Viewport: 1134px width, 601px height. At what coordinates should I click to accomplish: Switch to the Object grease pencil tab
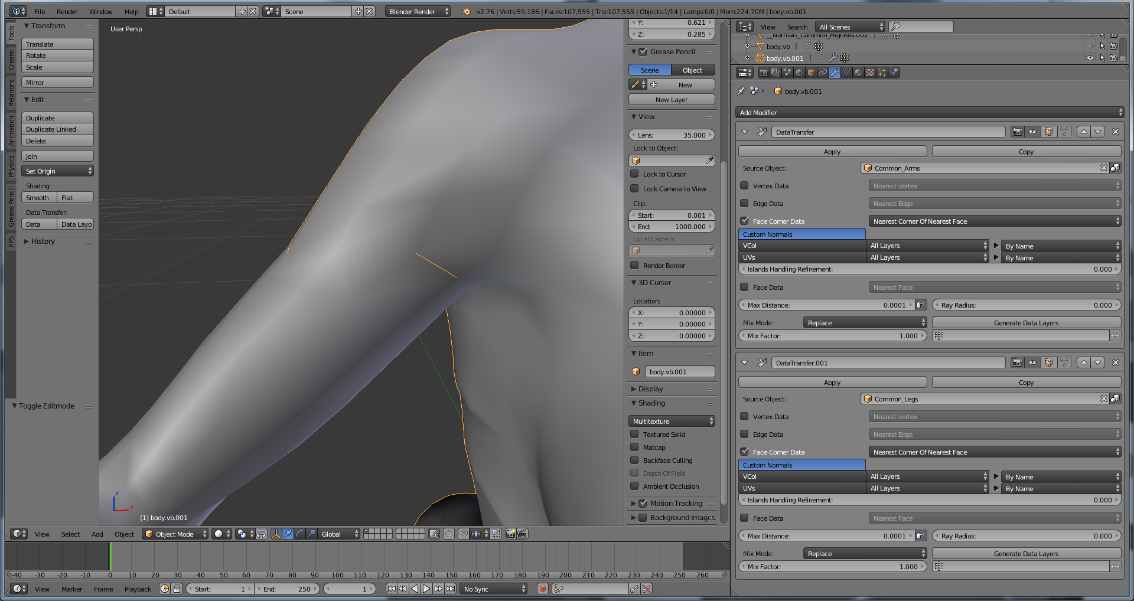(x=693, y=70)
